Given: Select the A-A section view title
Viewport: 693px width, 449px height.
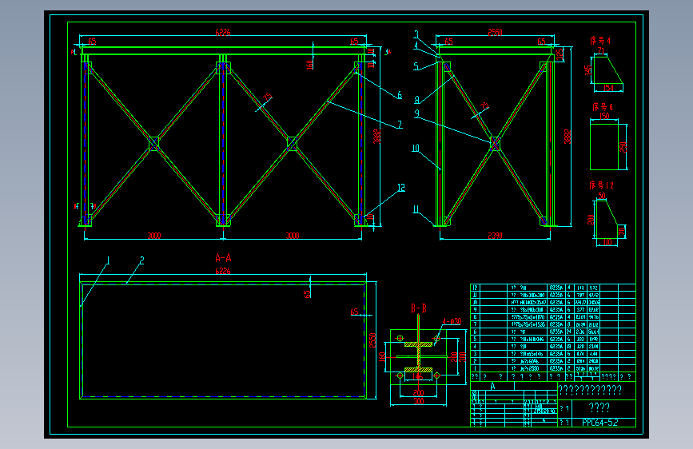Looking at the screenshot, I should click(223, 257).
